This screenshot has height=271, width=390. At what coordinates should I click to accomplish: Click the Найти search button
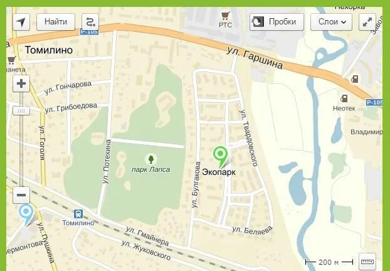tap(56, 22)
